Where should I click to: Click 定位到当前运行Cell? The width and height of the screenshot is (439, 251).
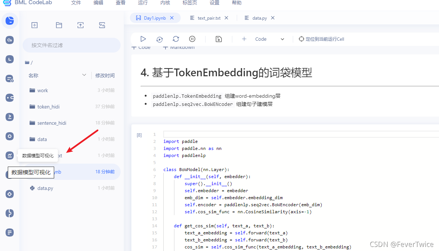coord(321,39)
